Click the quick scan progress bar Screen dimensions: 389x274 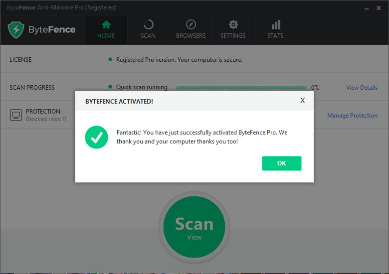241,88
